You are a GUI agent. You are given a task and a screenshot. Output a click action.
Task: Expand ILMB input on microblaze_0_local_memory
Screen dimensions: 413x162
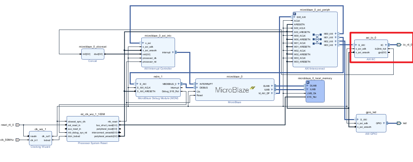click(308, 89)
